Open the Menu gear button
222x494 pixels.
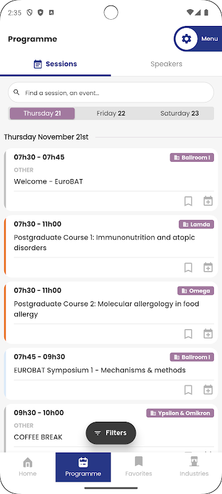click(x=198, y=39)
